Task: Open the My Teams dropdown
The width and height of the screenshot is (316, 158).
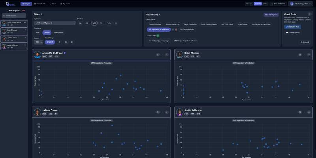Action: (54, 23)
